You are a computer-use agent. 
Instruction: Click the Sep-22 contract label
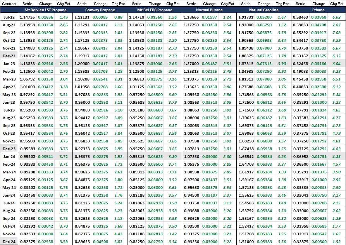pos(9,33)
